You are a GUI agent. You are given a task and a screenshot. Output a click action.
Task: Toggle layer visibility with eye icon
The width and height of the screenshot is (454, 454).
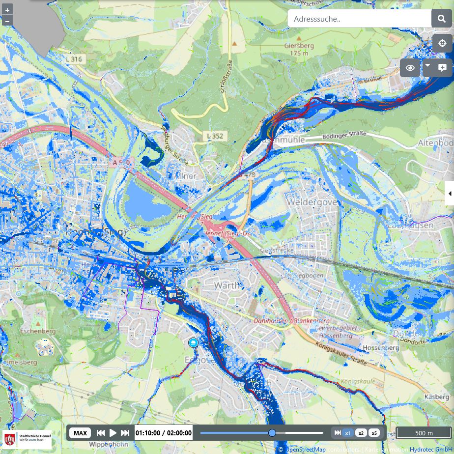[x=410, y=68]
